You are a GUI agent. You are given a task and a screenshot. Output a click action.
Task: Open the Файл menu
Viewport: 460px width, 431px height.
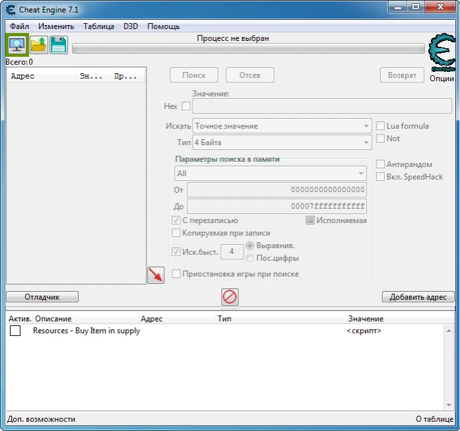[20, 26]
